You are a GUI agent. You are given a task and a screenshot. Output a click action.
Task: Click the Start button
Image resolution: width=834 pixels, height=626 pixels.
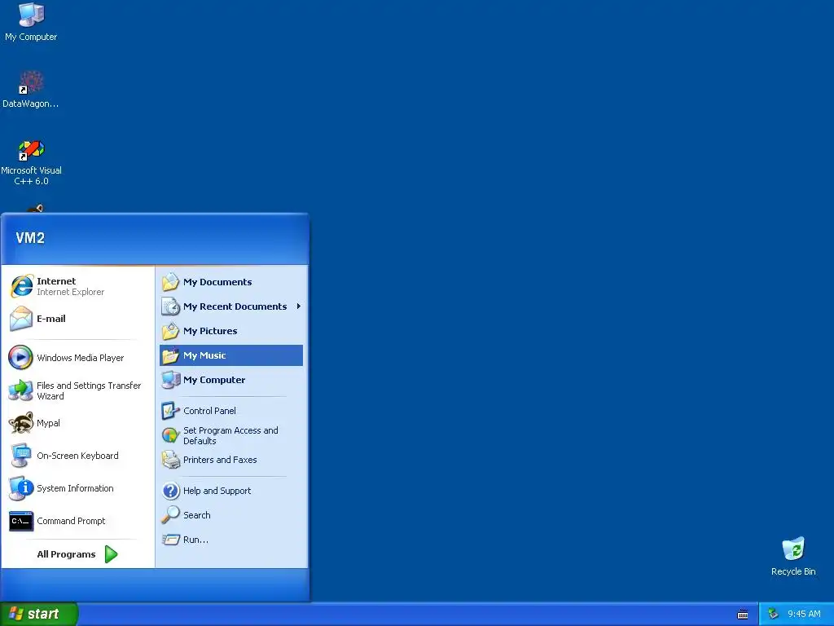pos(39,614)
